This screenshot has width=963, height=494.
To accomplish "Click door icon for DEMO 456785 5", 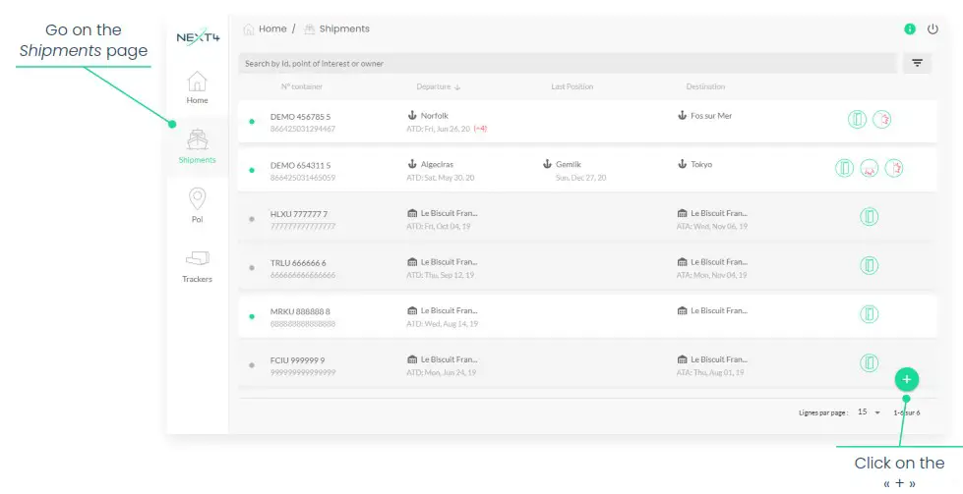I will (858, 119).
